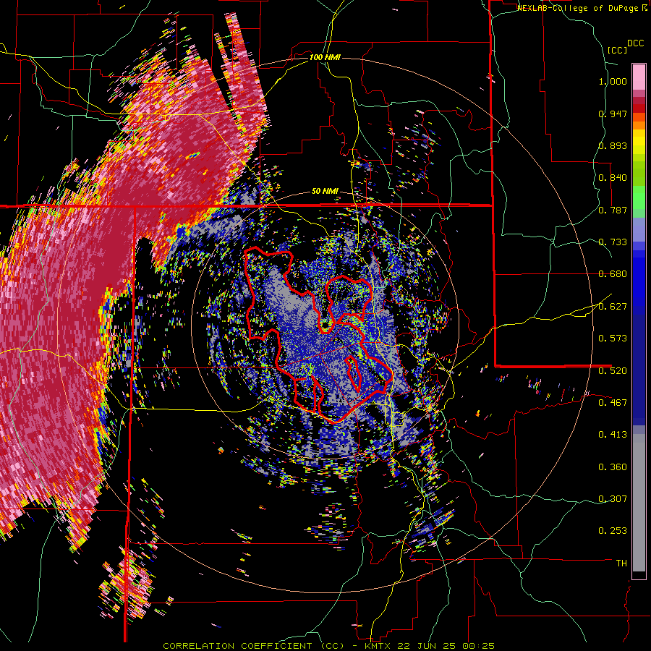Click the [CC] units label

[618, 50]
